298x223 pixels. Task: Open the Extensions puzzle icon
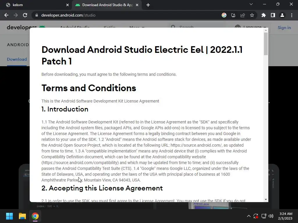click(x=264, y=15)
